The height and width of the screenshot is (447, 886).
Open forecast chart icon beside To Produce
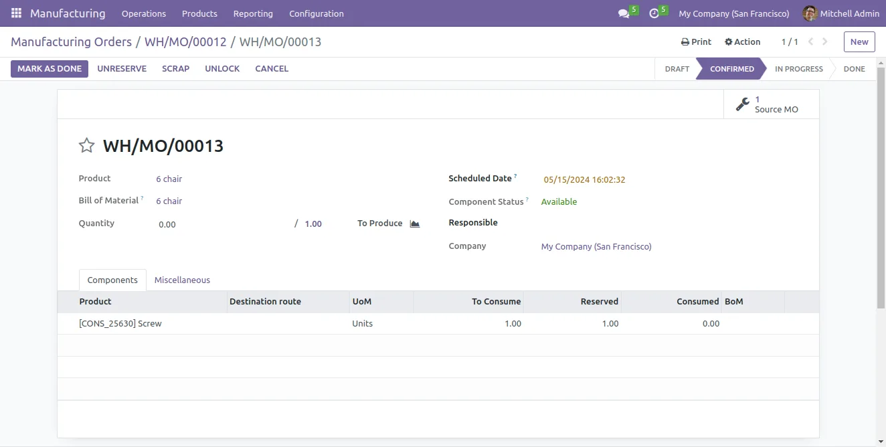(x=415, y=223)
